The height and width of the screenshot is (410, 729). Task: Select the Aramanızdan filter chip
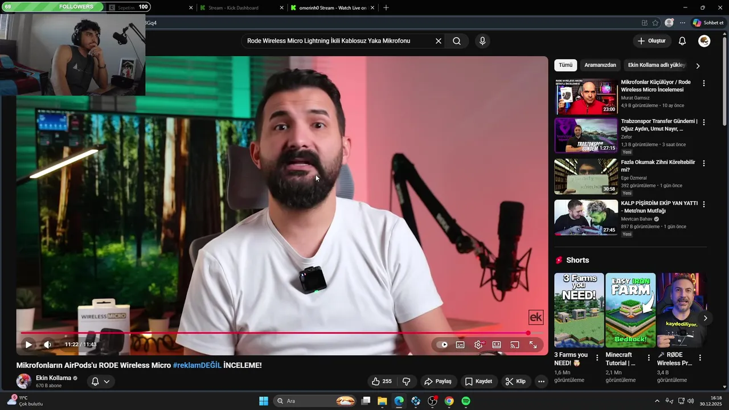tap(600, 65)
